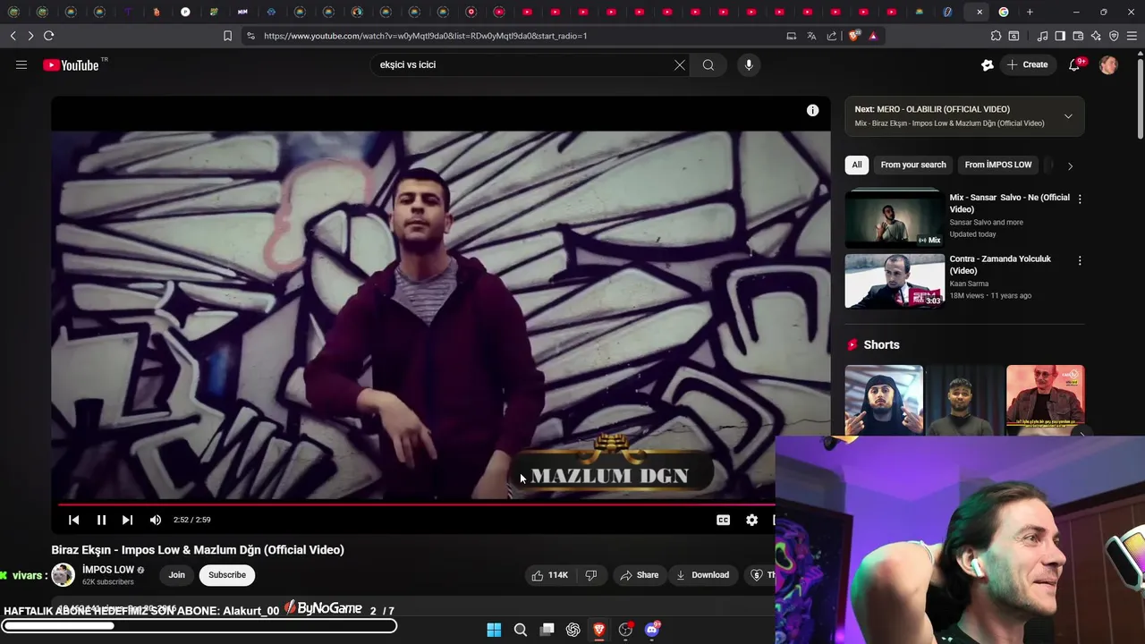Image resolution: width=1145 pixels, height=644 pixels.
Task: Download the video
Action: (702, 575)
